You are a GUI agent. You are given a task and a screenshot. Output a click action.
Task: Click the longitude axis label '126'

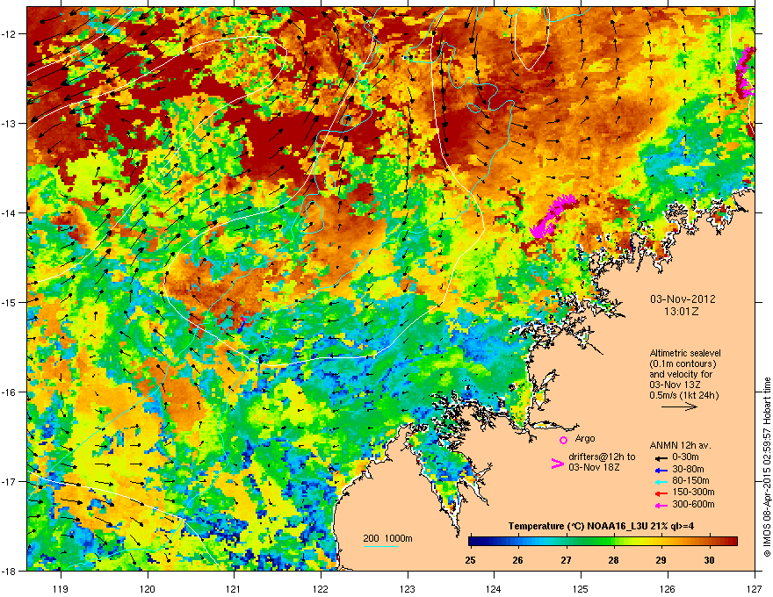tap(668, 588)
